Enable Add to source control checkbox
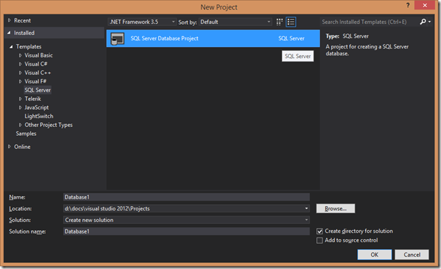The width and height of the screenshot is (441, 269). [320, 240]
